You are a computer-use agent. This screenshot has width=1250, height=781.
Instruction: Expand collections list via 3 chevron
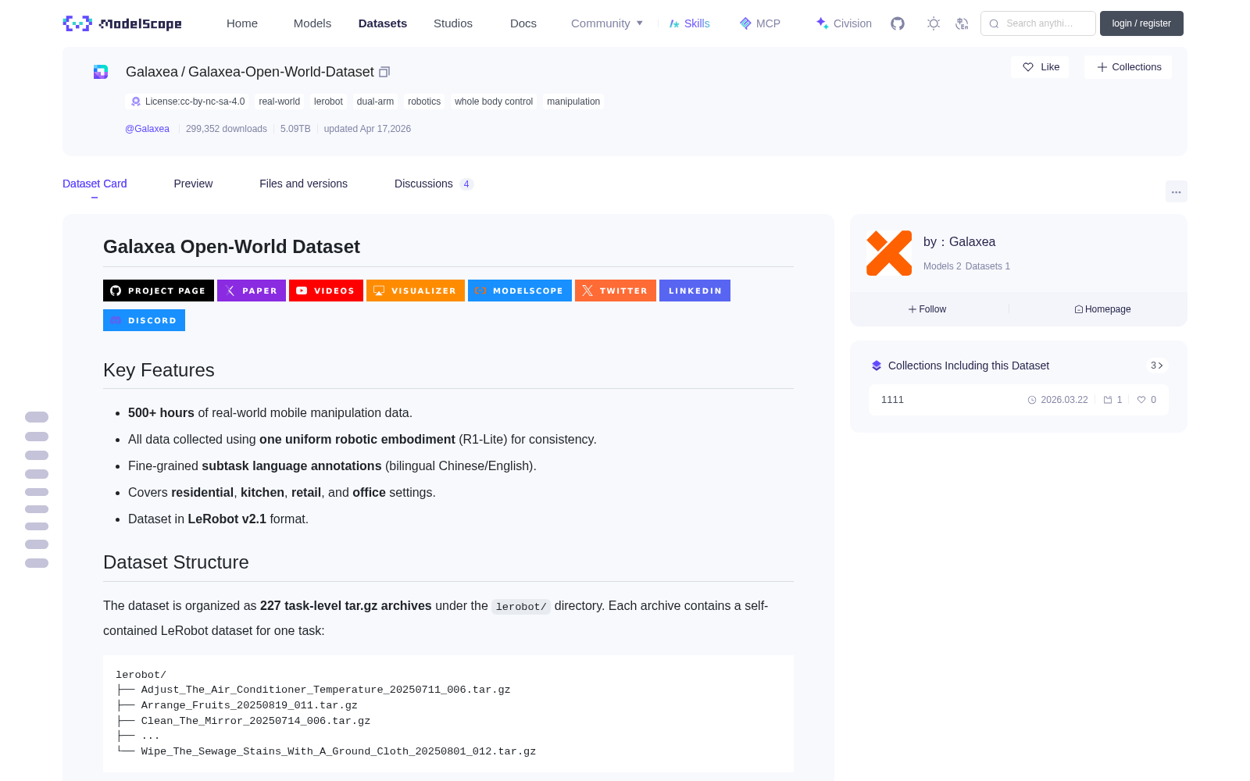1157,366
